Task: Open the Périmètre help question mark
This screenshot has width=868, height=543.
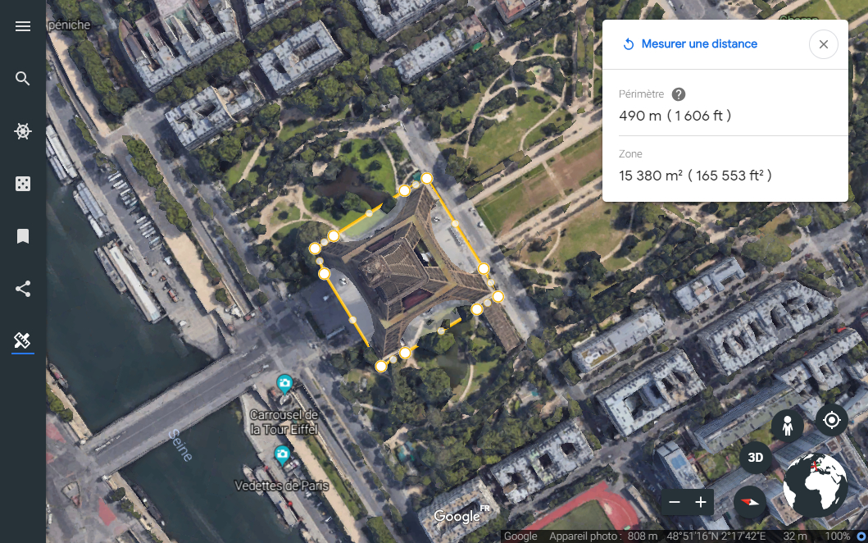Action: [x=678, y=94]
